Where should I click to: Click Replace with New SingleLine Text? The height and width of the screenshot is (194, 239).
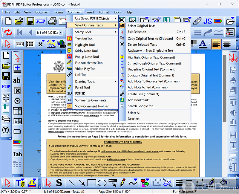coord(155,51)
